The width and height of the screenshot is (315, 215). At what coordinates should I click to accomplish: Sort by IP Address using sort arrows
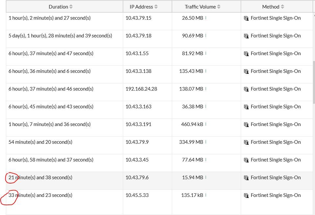(x=156, y=7)
